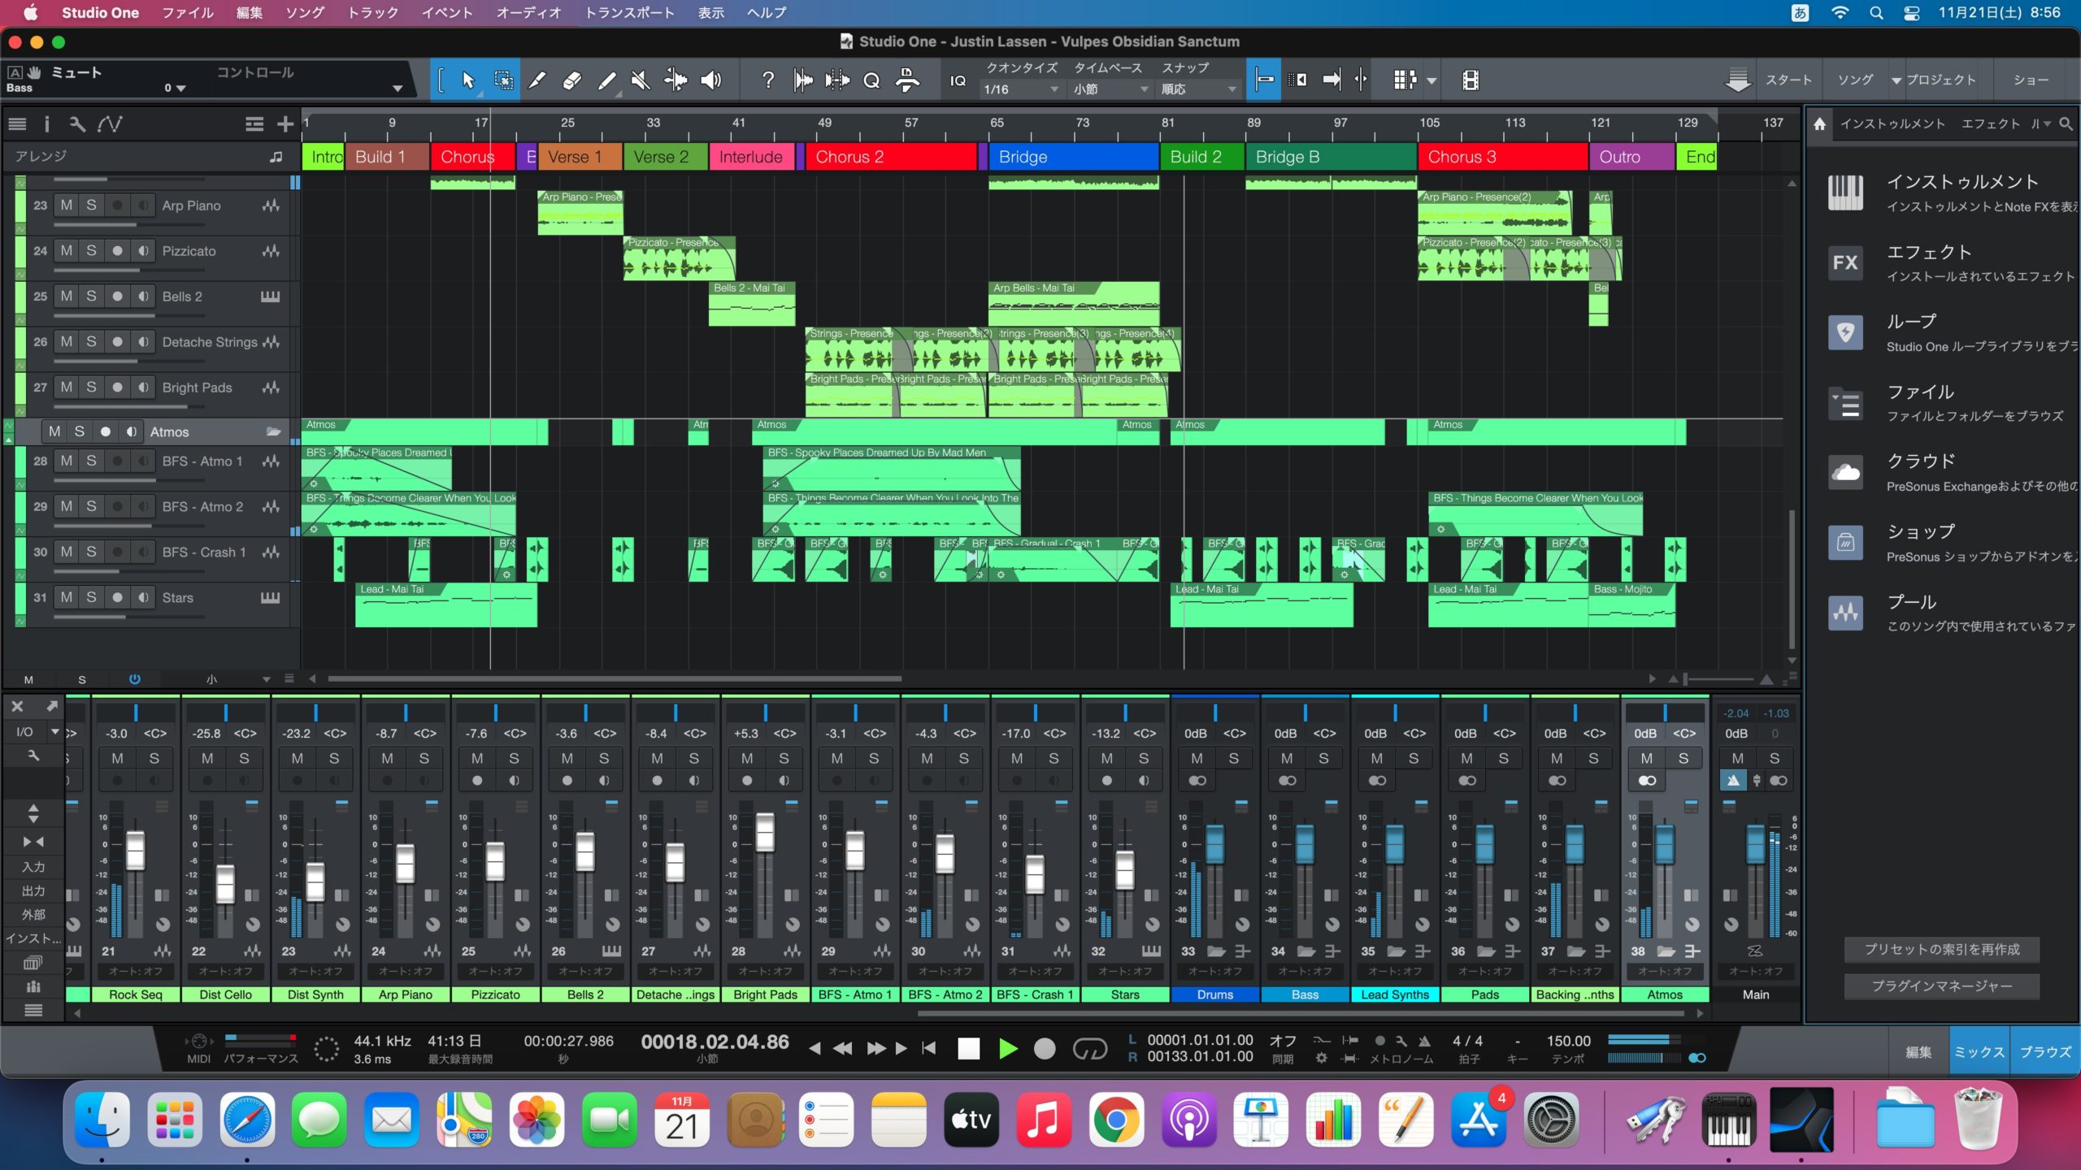Show automation with the curve icon
The height and width of the screenshot is (1170, 2081).
tap(110, 123)
